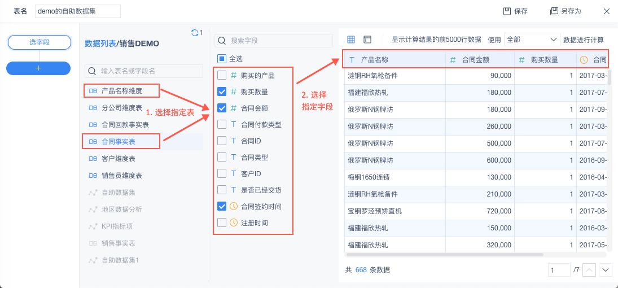
Task: Check the 购买的产品 field checkbox
Action: [222, 75]
